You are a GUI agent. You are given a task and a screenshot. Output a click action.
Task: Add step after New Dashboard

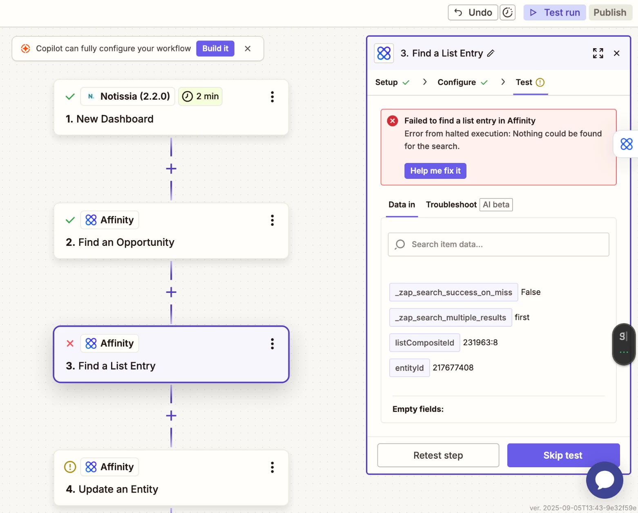pyautogui.click(x=171, y=169)
